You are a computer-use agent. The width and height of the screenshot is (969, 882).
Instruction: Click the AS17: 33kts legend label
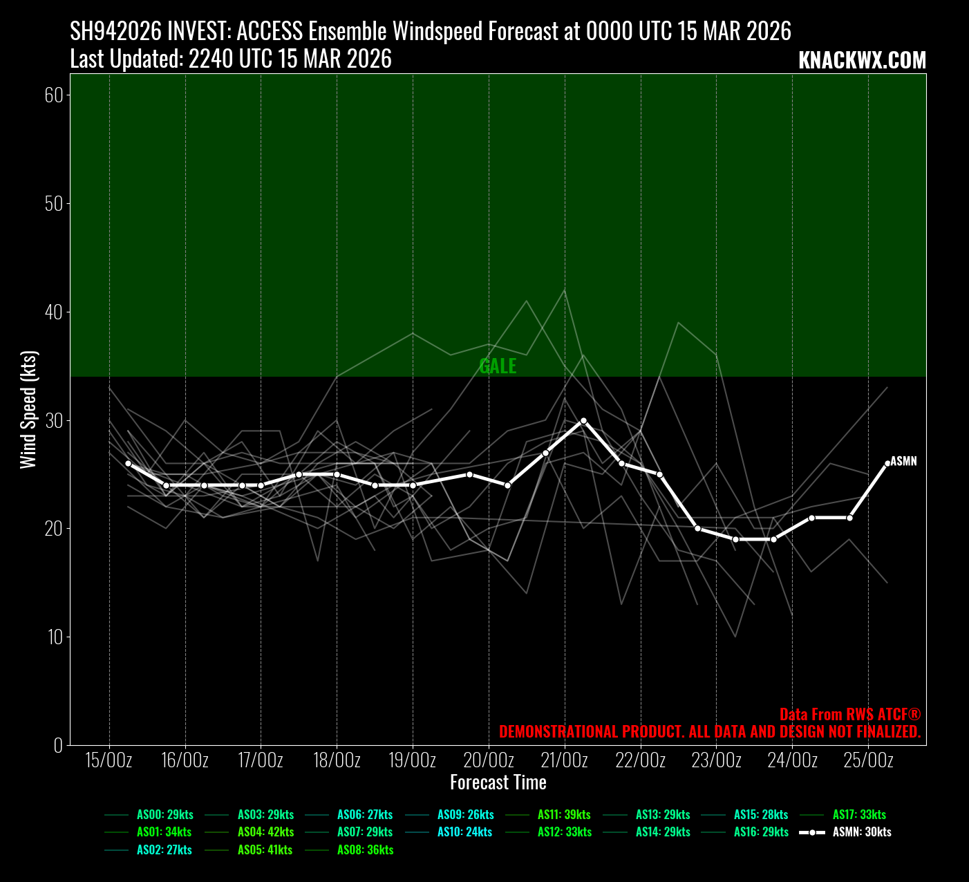[x=859, y=815]
